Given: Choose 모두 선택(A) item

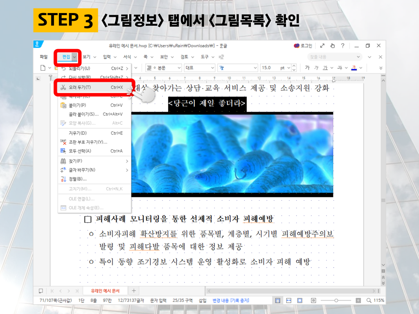Looking at the screenshot, I should click(95, 151).
